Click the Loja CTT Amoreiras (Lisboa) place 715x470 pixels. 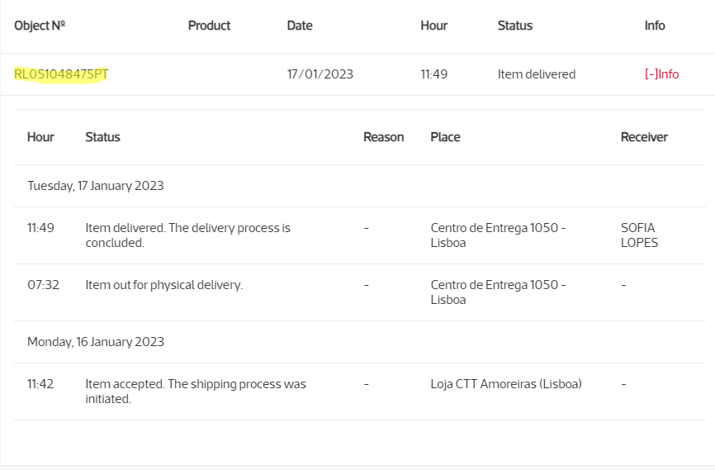click(506, 384)
